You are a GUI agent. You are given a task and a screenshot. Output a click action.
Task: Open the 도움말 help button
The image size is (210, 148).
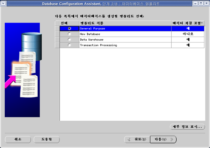click(x=47, y=139)
